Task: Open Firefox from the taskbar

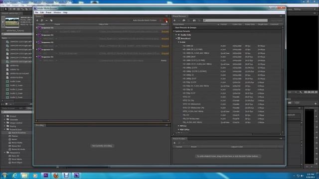Action: tap(56, 176)
